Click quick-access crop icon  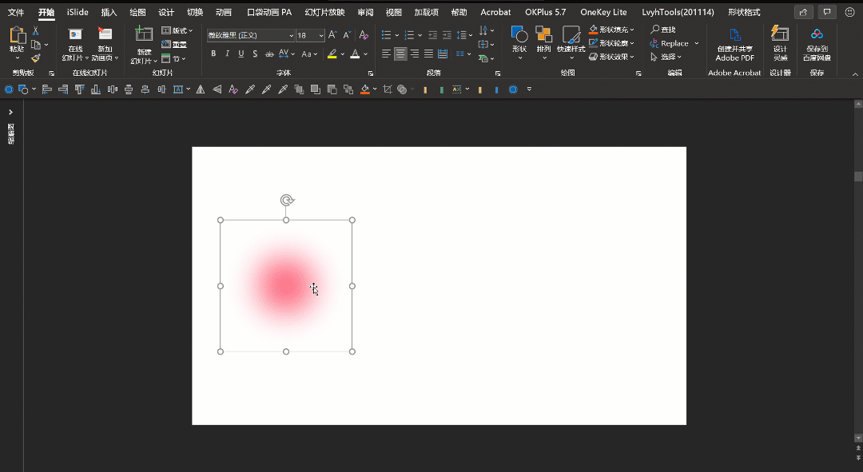[x=388, y=89]
